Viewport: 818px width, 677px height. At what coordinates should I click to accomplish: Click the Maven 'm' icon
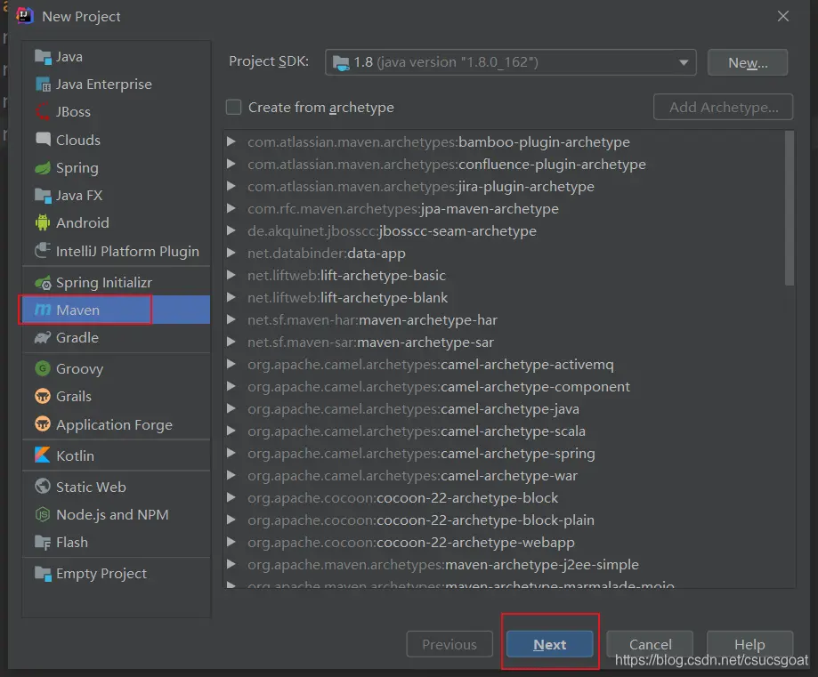click(x=43, y=310)
